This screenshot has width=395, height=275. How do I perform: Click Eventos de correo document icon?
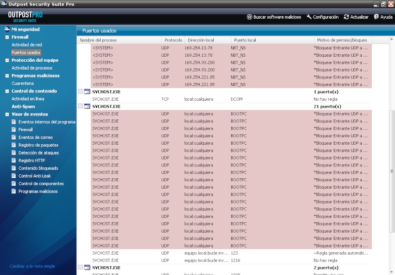pyautogui.click(x=14, y=137)
